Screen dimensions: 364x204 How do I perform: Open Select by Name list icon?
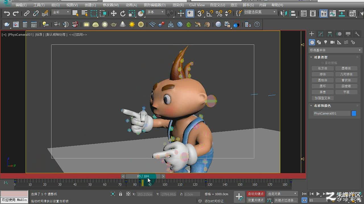coord(84,13)
